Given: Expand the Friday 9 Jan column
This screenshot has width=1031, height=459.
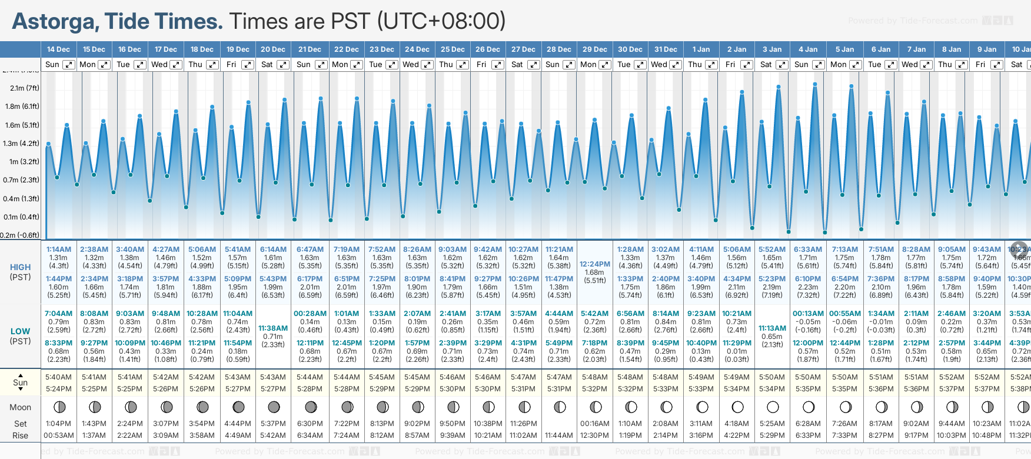Looking at the screenshot, I should [996, 65].
